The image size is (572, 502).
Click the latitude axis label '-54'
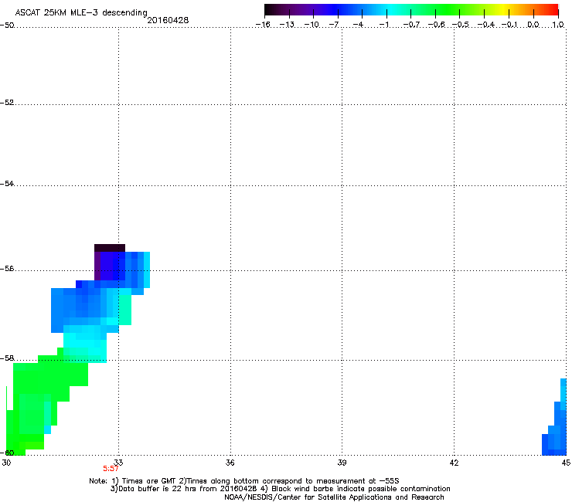pyautogui.click(x=7, y=183)
